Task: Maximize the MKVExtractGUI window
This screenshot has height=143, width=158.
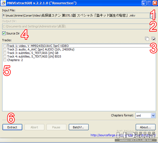Action: click(150, 3)
